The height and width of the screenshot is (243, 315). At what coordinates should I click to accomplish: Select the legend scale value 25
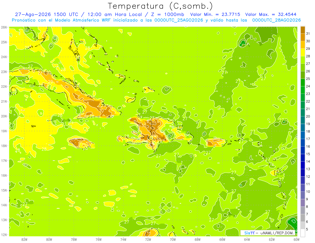tap(308, 79)
